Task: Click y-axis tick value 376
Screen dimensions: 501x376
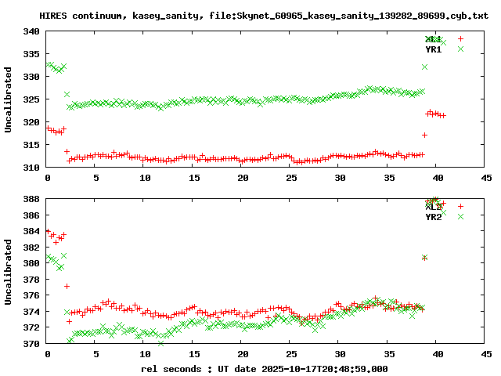Action: (x=31, y=295)
